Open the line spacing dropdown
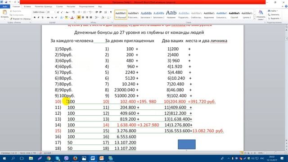Viewport: 288px width, 162px height. tap(97, 18)
